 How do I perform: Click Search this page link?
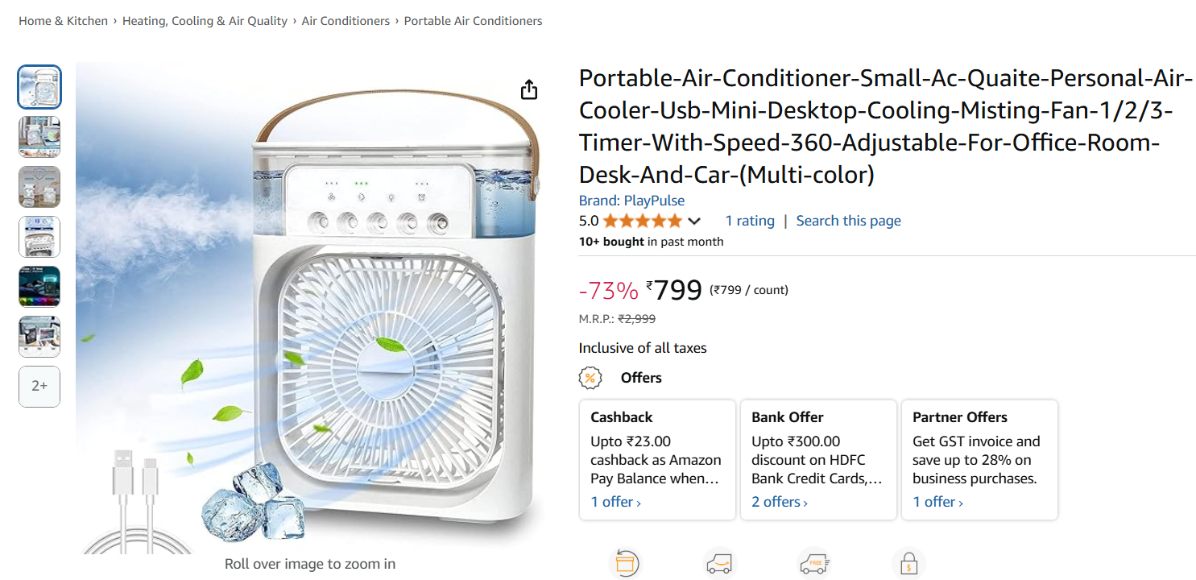pos(848,221)
